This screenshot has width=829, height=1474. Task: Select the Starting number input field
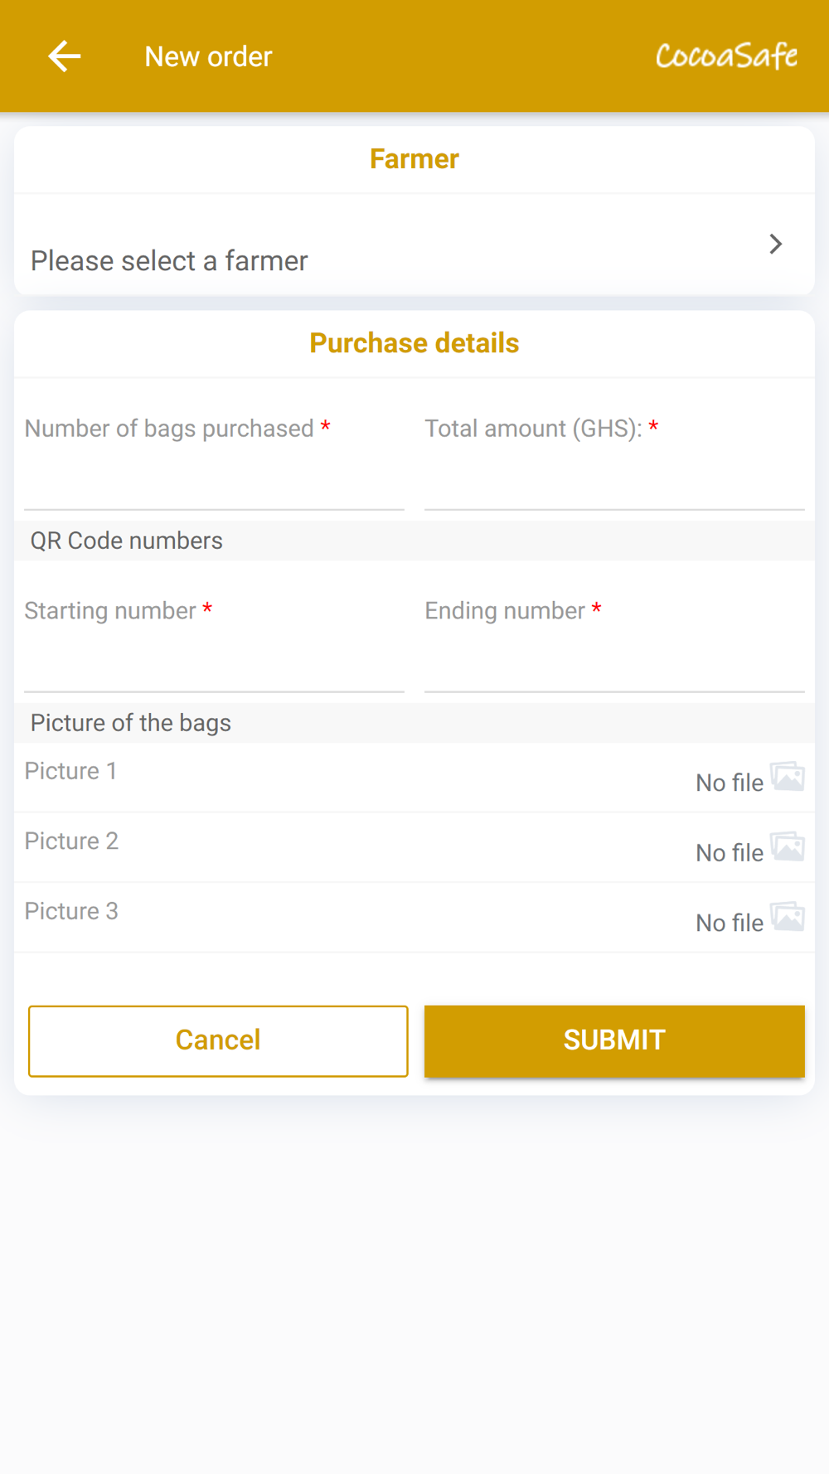click(x=214, y=663)
